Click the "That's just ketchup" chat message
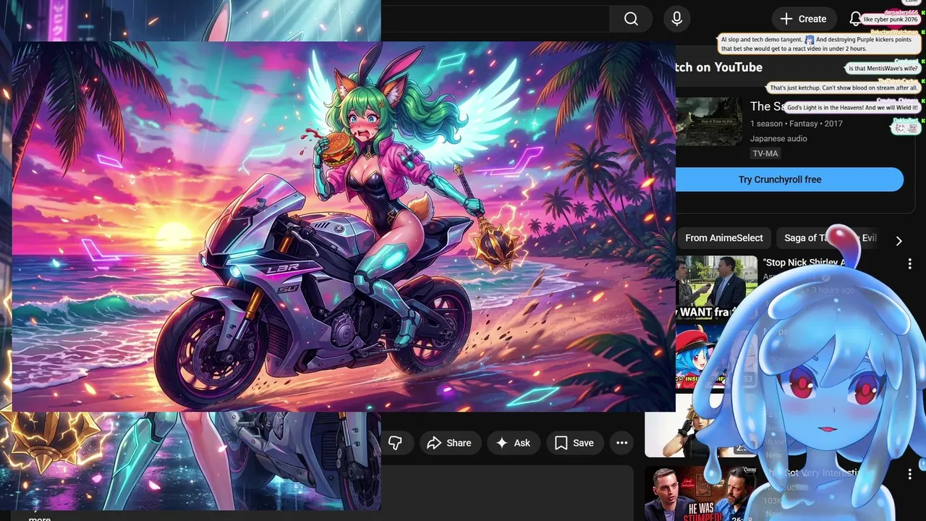 pos(844,88)
